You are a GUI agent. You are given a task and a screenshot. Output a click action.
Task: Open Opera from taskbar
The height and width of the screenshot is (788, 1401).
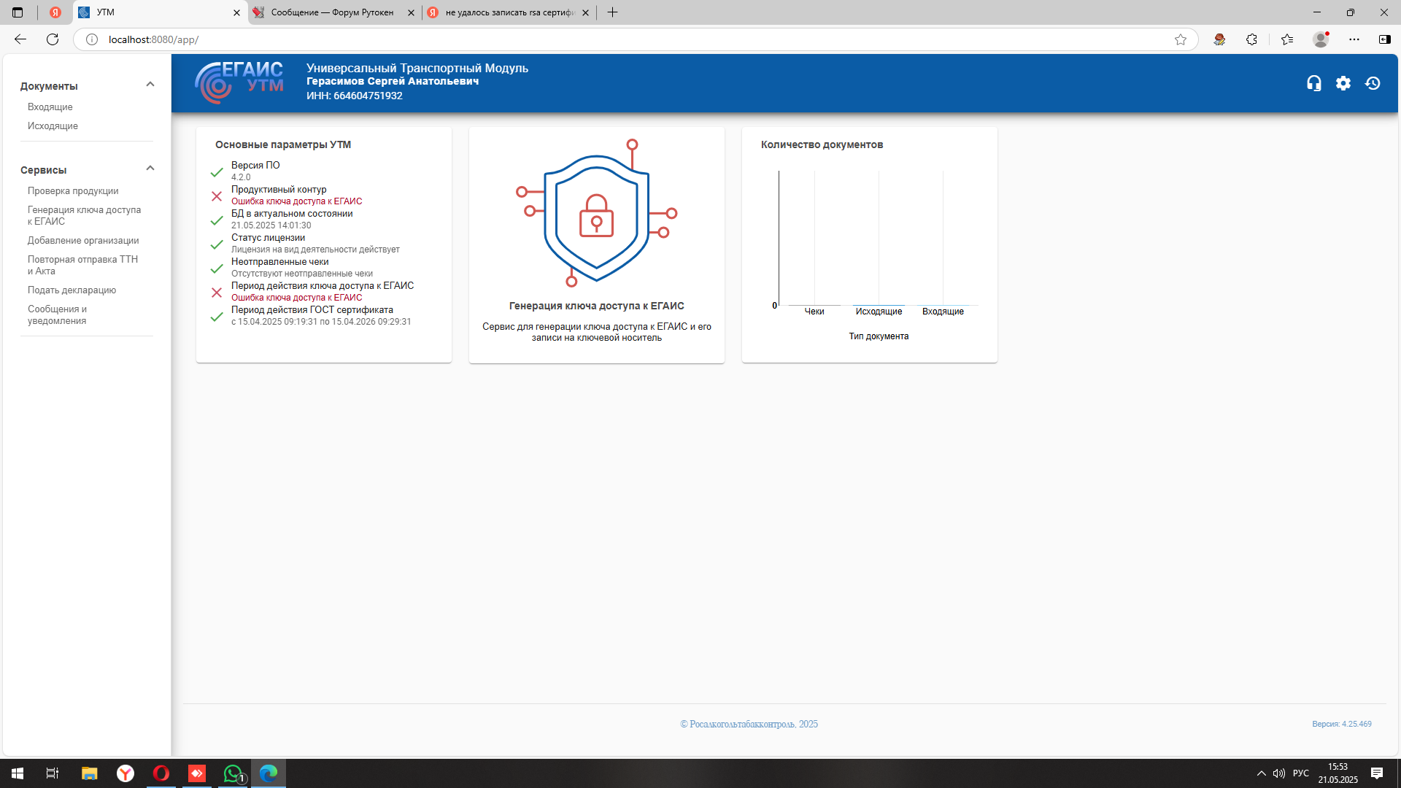[x=161, y=773]
